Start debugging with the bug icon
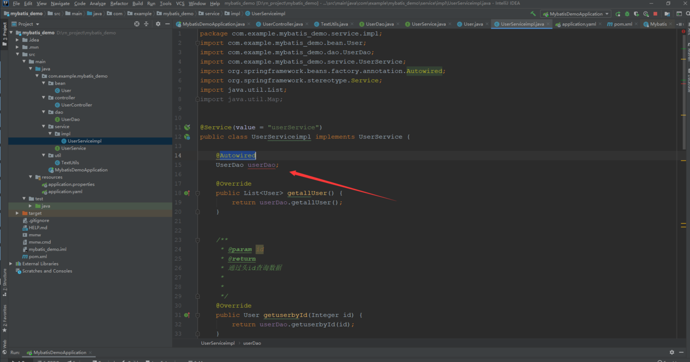 click(627, 14)
